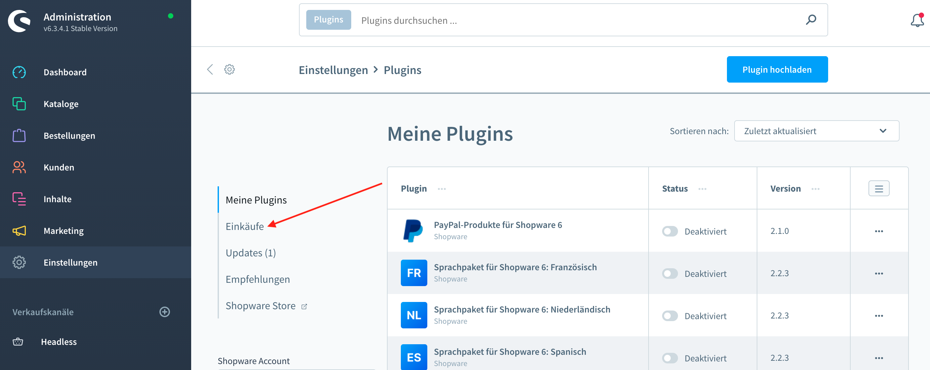The image size is (930, 370).
Task: Click the search magnifier icon
Action: coord(811,20)
